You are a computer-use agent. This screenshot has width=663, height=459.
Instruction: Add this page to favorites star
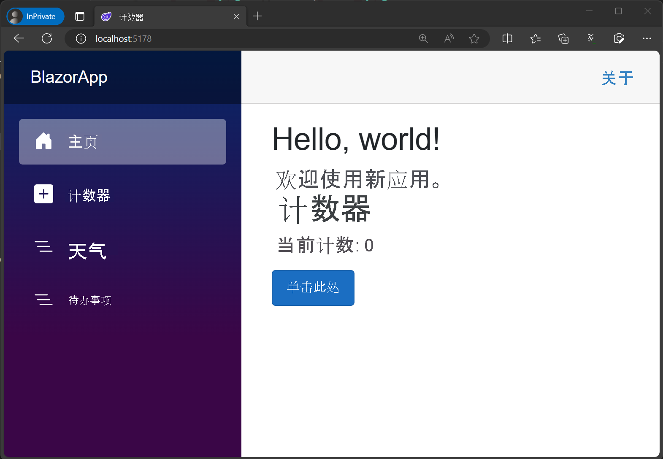(x=474, y=39)
